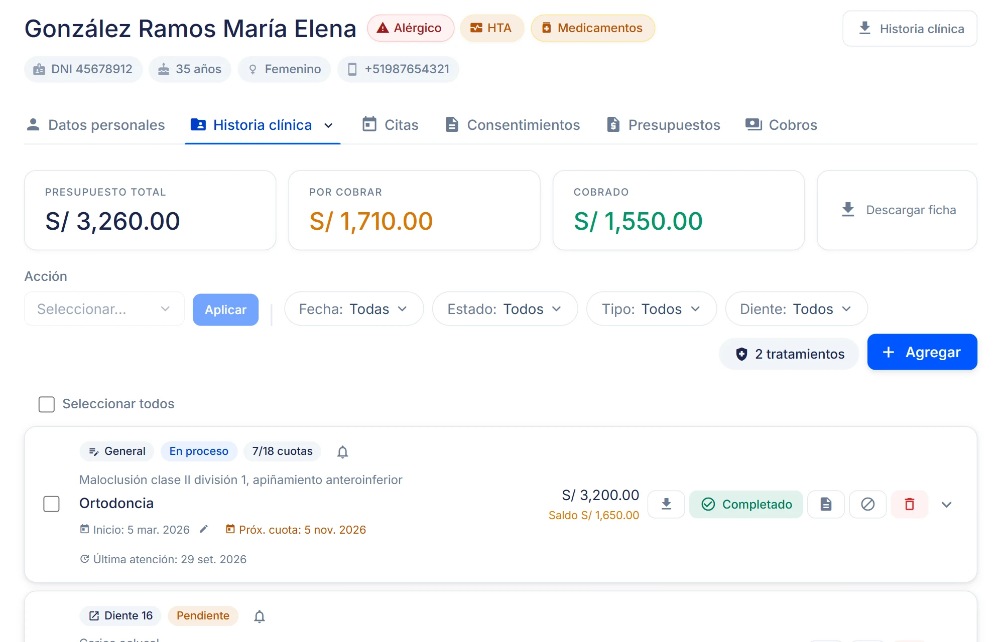Click the 7/18 cuotas progress badge
Screen dimensions: 1004x642
point(283,451)
